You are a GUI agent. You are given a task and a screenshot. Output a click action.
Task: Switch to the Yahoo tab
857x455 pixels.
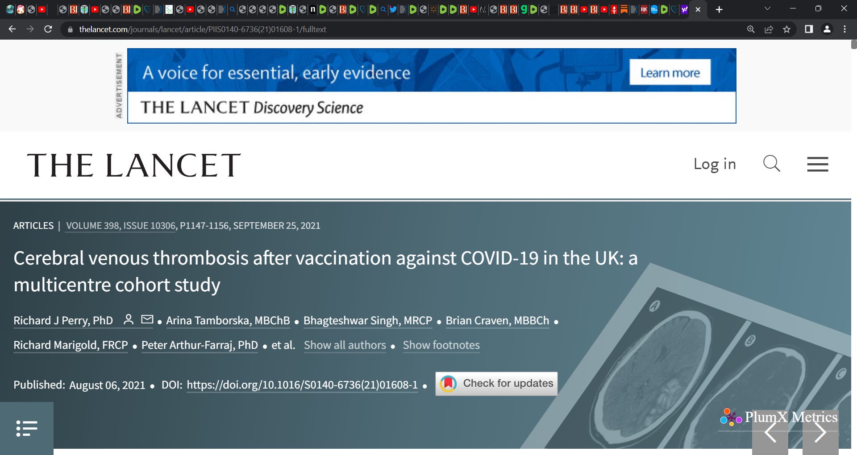[x=684, y=9]
